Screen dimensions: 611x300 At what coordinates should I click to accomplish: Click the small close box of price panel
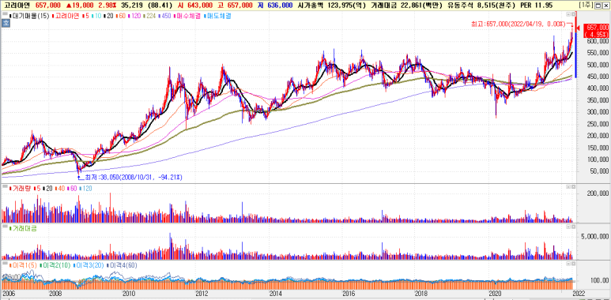573,14
